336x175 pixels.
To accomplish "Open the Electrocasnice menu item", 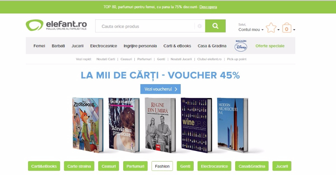I will (103, 46).
